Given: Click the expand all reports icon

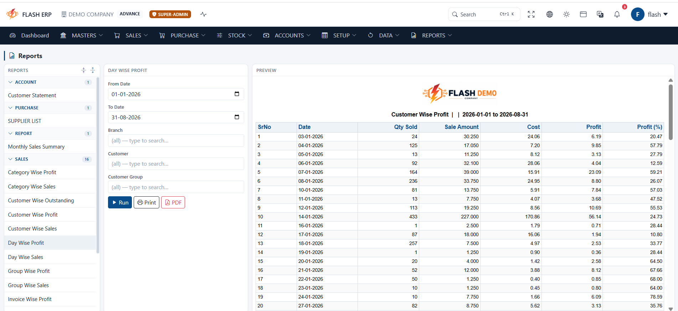Looking at the screenshot, I should 93,70.
